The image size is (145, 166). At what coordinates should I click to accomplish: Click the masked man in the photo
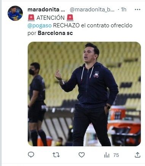(37, 104)
